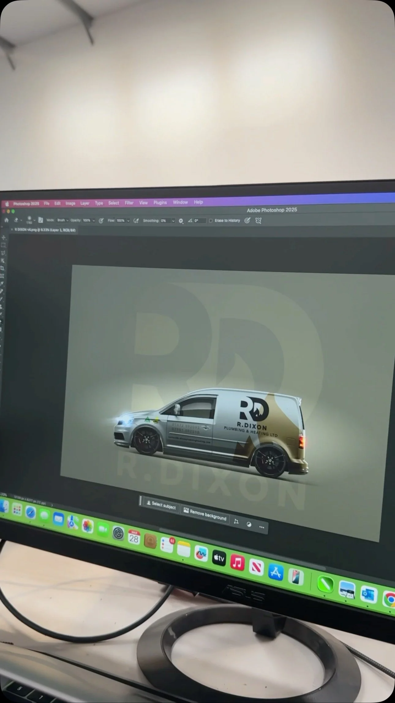Open symmetry paint butterfly icon
Viewport: 395px width, 703px height.
[x=258, y=221]
